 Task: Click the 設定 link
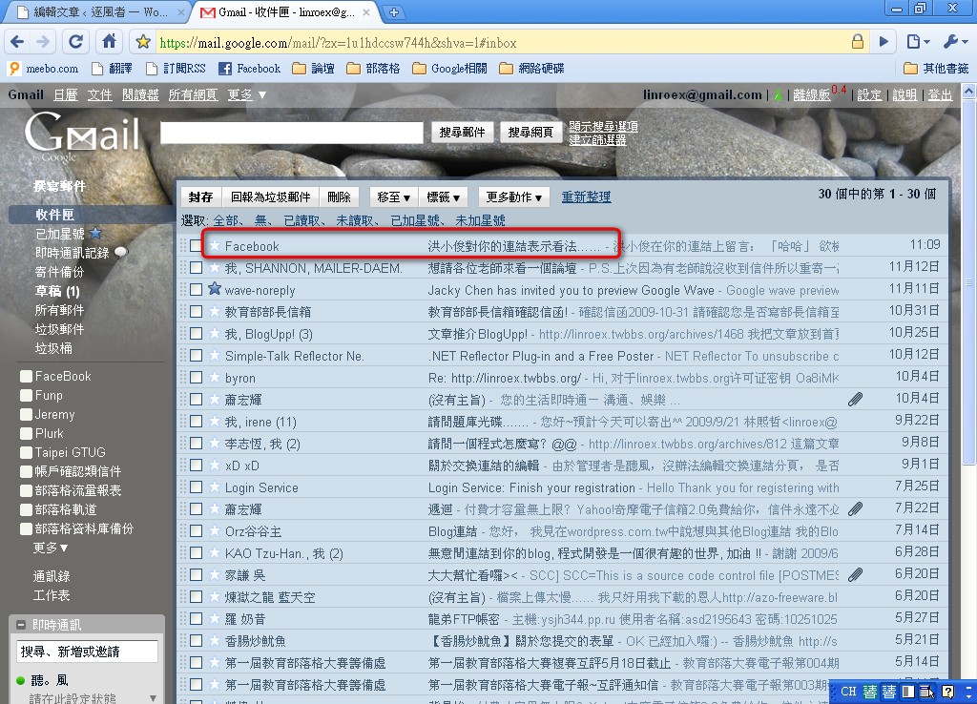[869, 94]
